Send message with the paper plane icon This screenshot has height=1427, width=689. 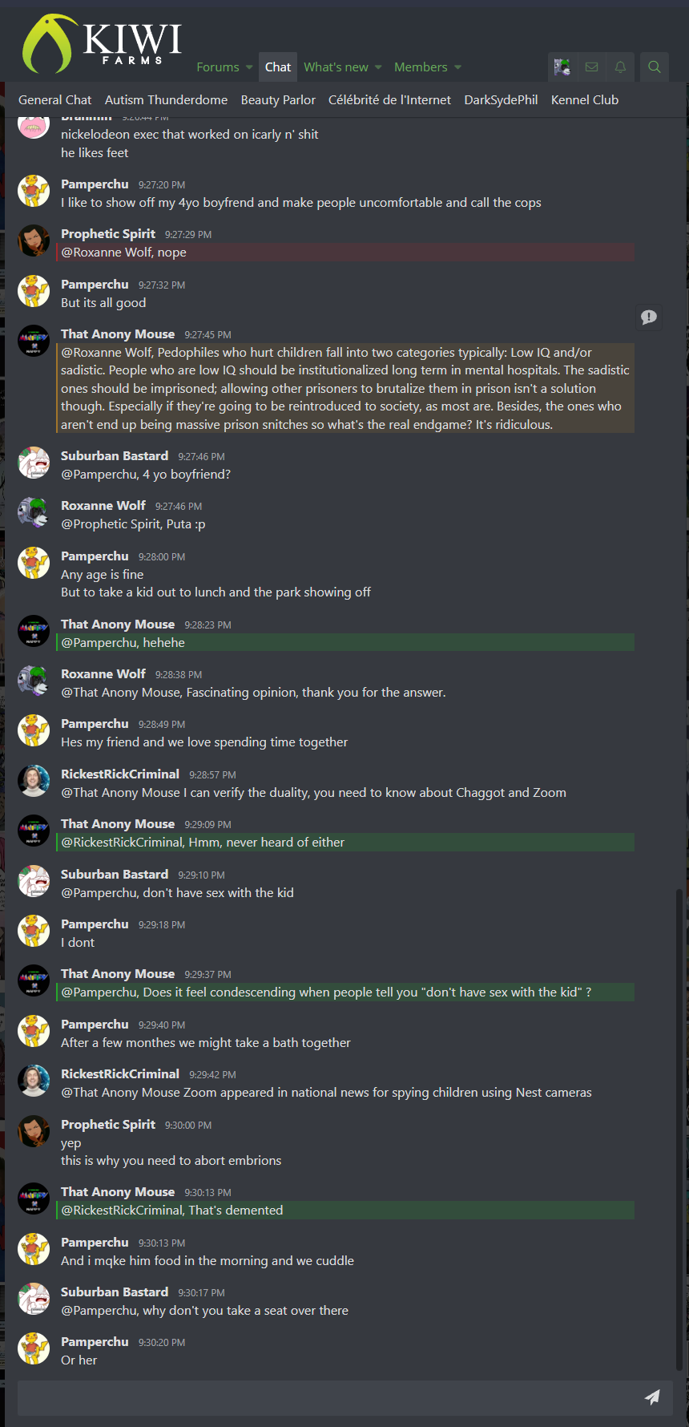pyautogui.click(x=652, y=1397)
